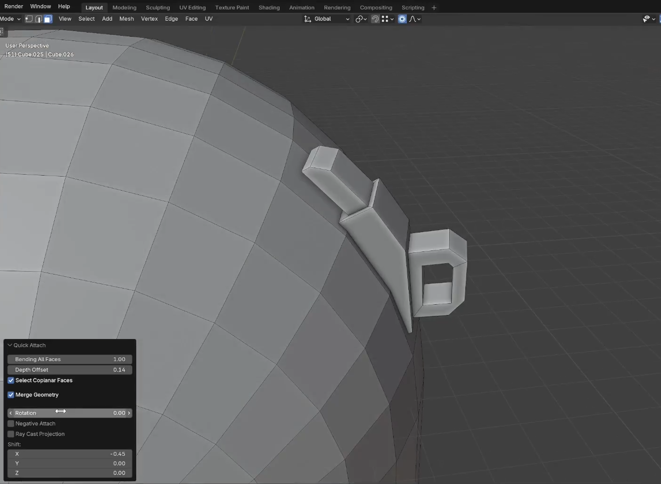Open the Mode dropdown
661x484 pixels.
10,19
